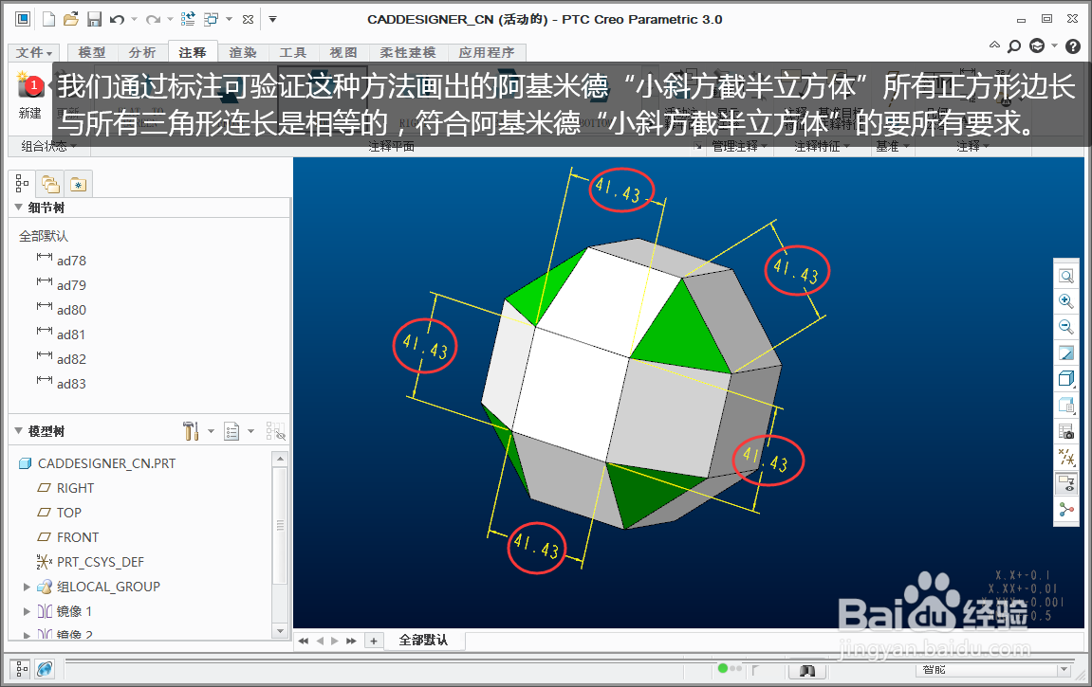Open model tree Show list icon
Viewport: 1092px width, 687px height.
231,431
